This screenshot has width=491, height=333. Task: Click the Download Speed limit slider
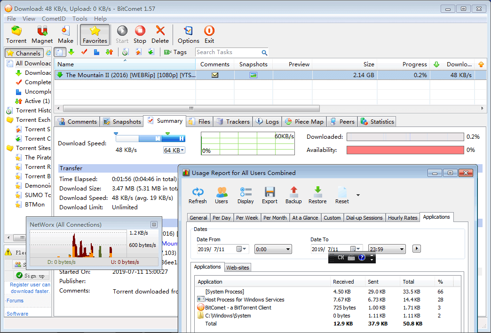click(x=150, y=138)
